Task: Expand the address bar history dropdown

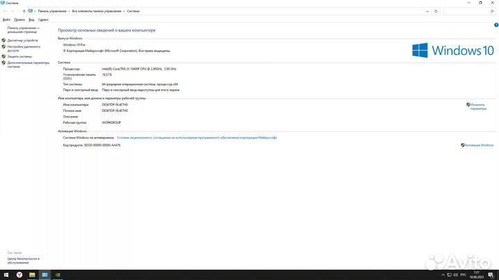Action: tap(428, 12)
